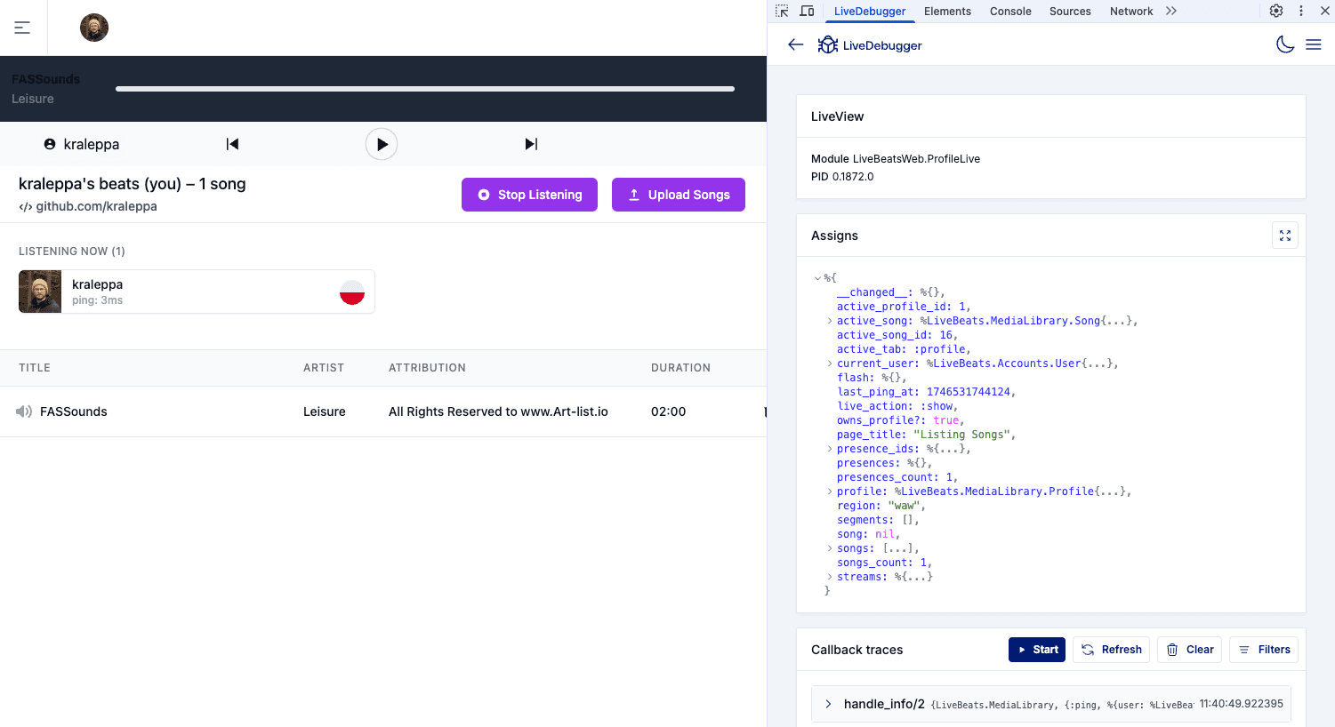Image resolution: width=1335 pixels, height=727 pixels.
Task: Toggle dark mode moon icon
Action: tap(1284, 44)
